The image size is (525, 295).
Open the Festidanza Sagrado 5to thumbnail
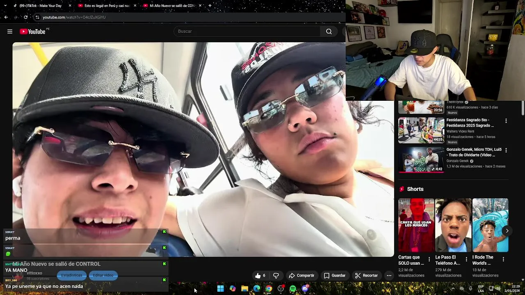tap(421, 130)
